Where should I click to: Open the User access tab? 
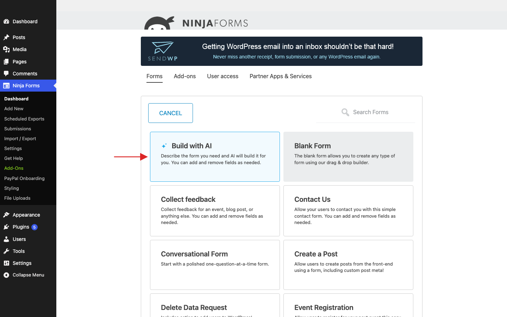223,76
